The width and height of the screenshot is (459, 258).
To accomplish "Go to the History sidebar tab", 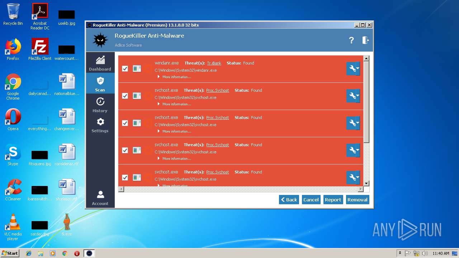I will point(100,105).
